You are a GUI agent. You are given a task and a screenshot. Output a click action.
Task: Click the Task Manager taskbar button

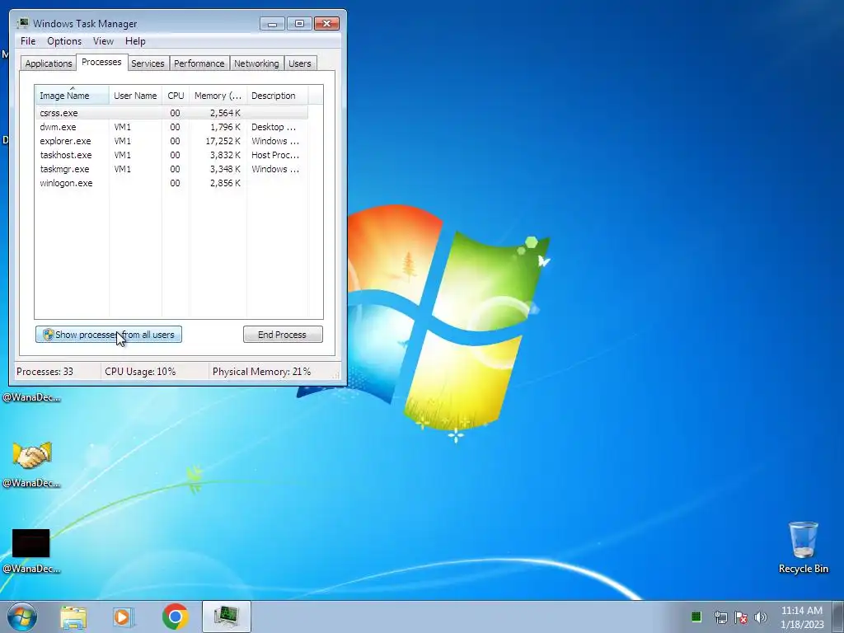pos(226,617)
